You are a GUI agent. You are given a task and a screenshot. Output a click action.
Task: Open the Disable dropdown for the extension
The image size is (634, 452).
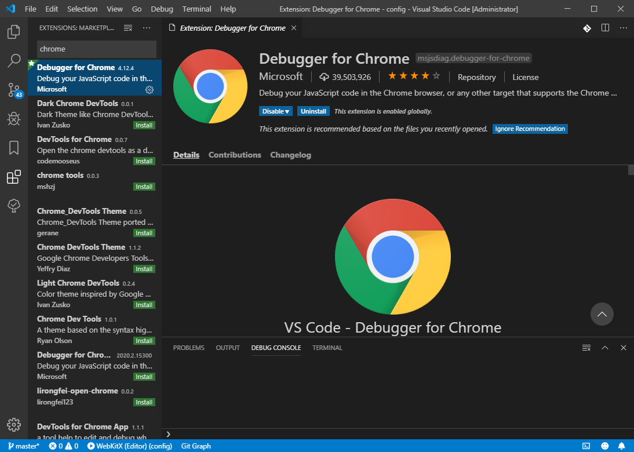pyautogui.click(x=276, y=111)
